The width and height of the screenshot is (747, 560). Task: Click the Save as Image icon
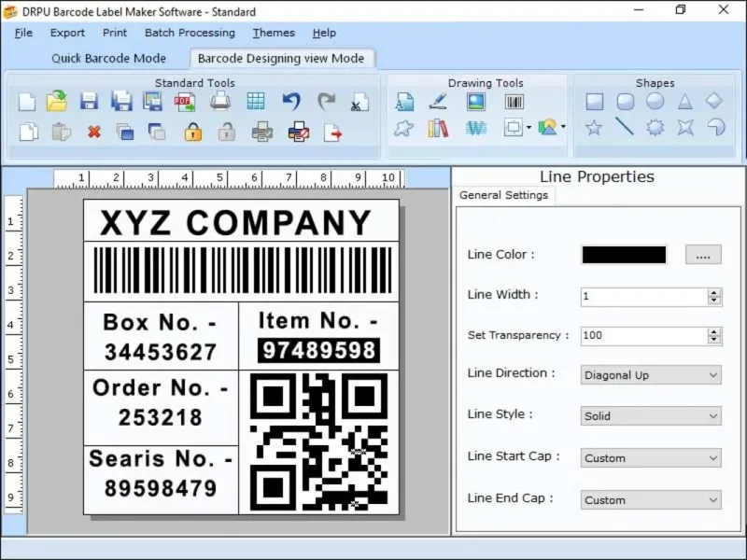153,102
